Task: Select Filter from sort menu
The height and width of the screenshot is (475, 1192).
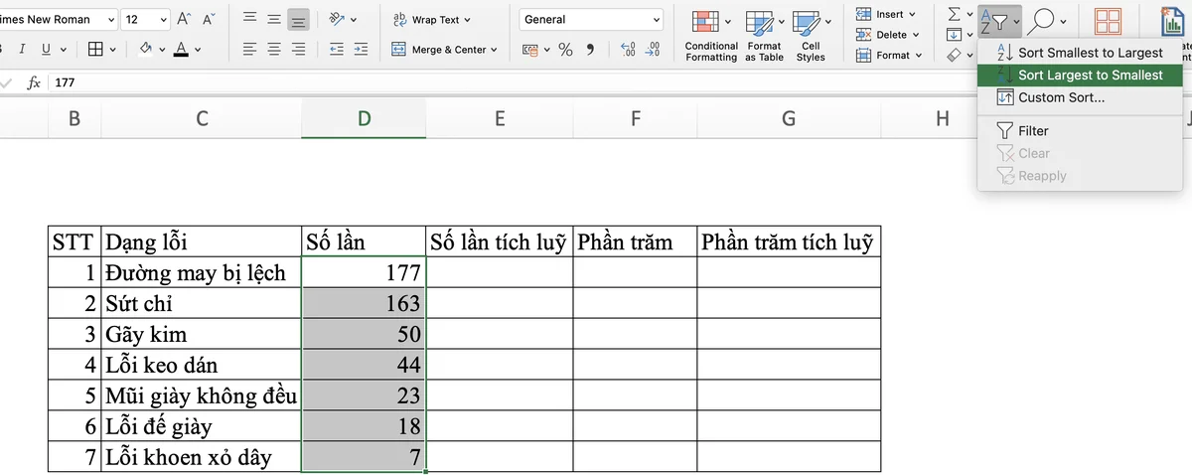Action: tap(1080, 130)
